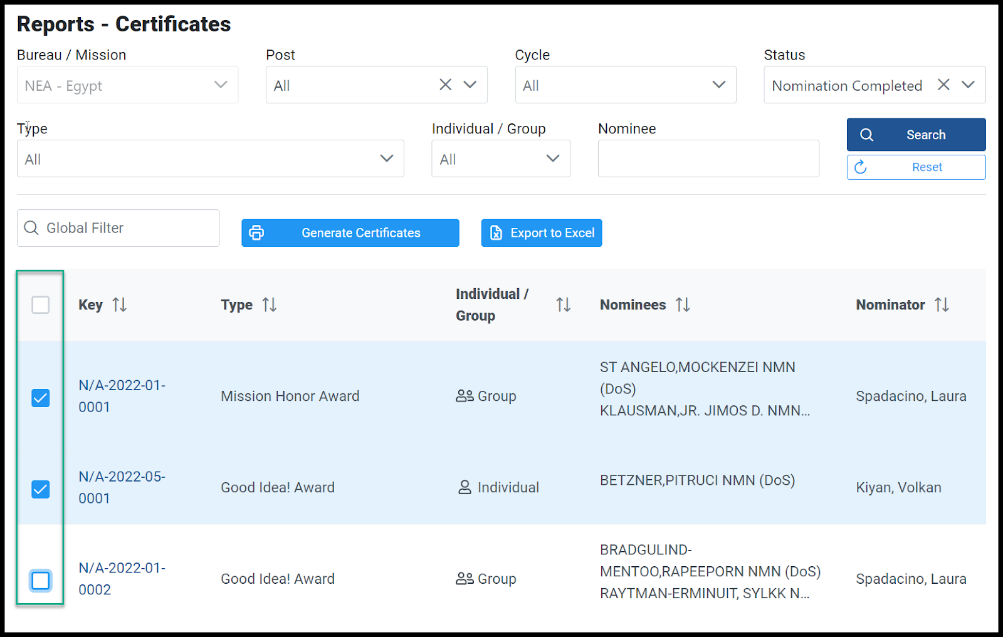Sort table by Nominees column arrows
The image size is (1003, 637).
pos(683,305)
